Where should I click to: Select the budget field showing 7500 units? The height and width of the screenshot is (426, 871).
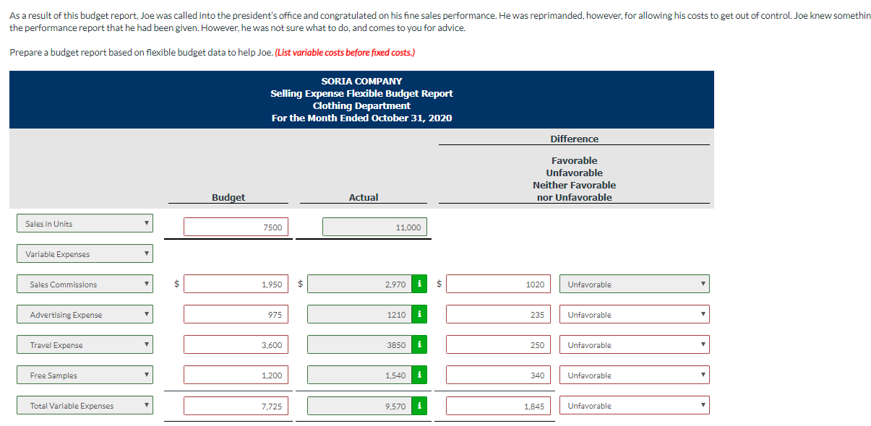[x=236, y=226]
